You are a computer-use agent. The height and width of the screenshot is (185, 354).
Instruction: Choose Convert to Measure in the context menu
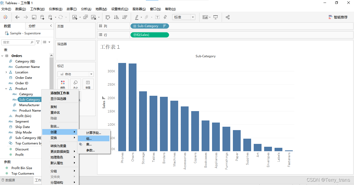click(x=60, y=146)
